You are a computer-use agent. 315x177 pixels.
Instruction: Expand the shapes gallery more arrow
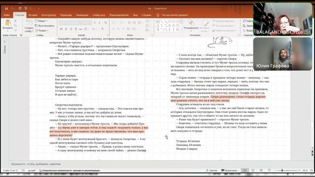(182, 29)
